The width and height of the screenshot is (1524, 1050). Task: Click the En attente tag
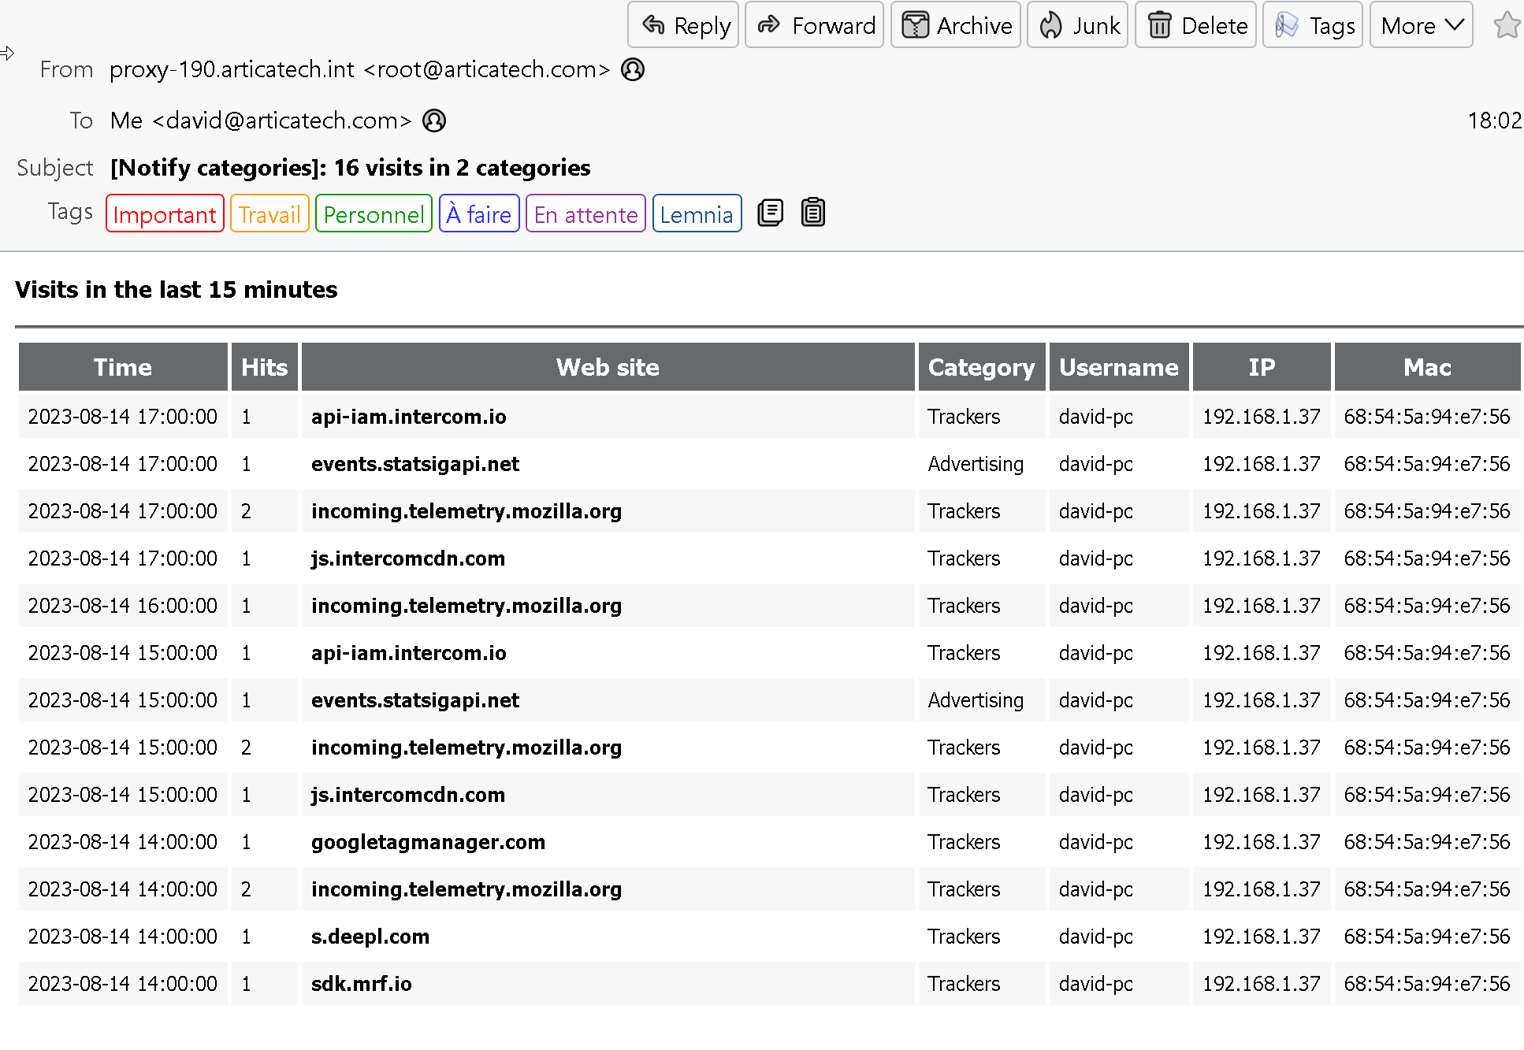pyautogui.click(x=585, y=214)
